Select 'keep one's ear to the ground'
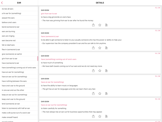Screen dimensions: 162x122 point(19,99)
